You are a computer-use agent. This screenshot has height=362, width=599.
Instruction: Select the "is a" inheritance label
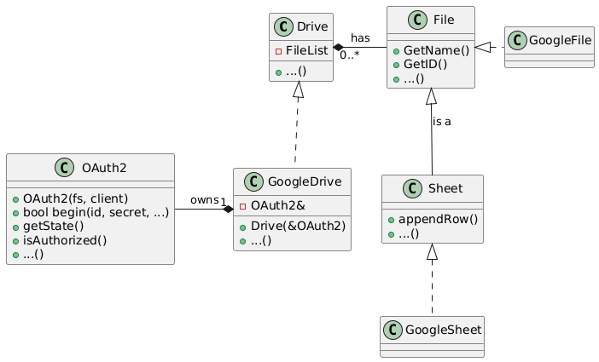[442, 122]
